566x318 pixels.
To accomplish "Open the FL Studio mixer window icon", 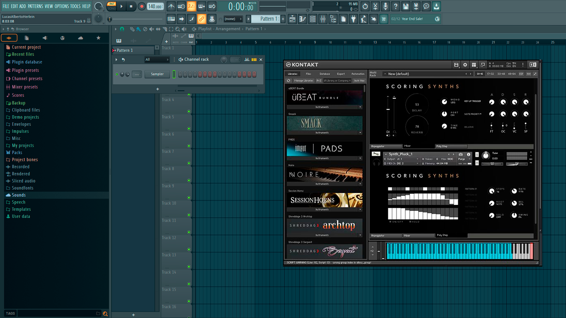I will click(x=323, y=19).
